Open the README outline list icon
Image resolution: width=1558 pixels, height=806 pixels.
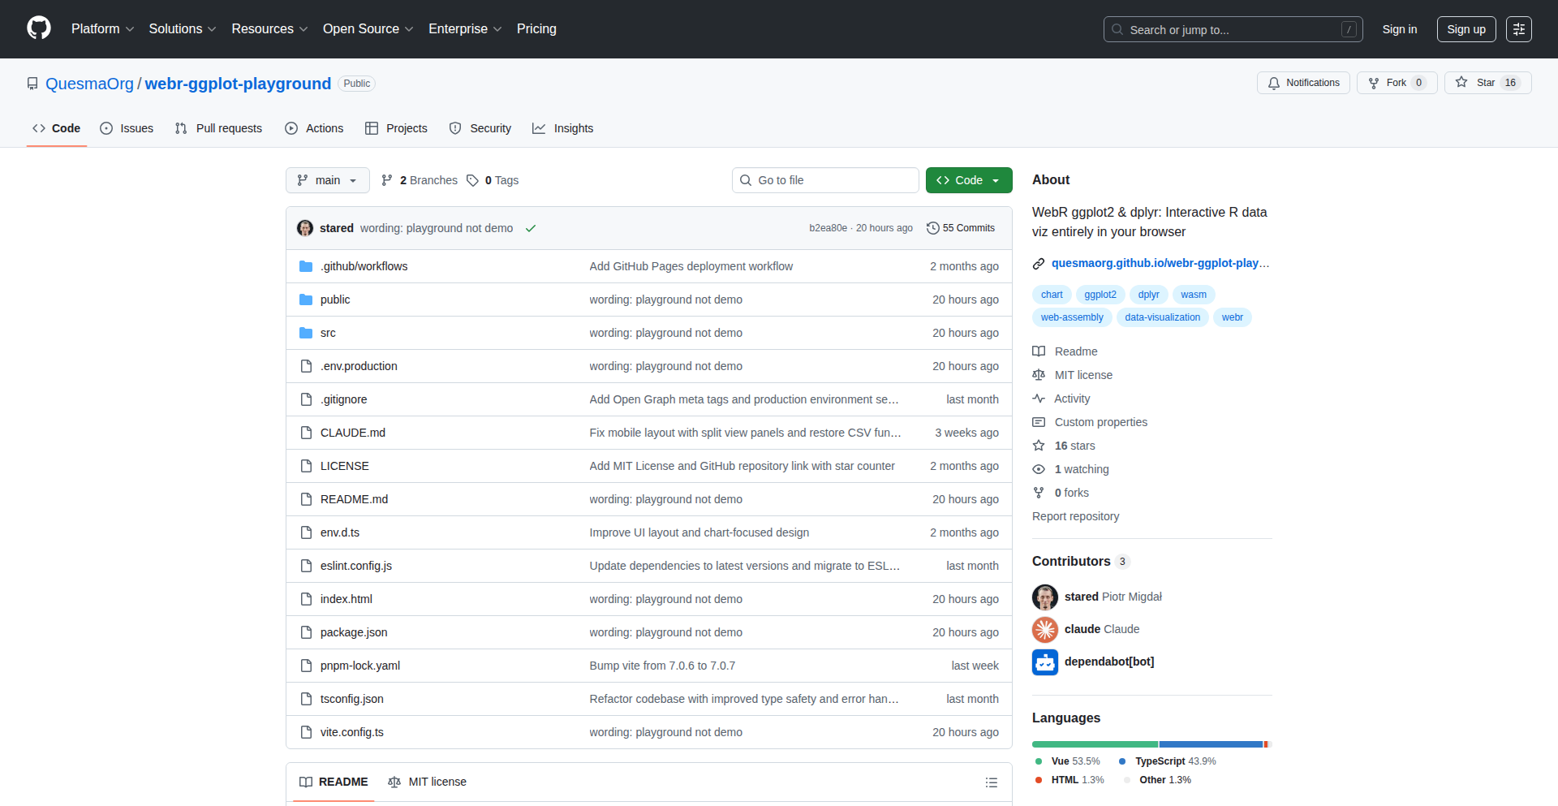point(992,782)
